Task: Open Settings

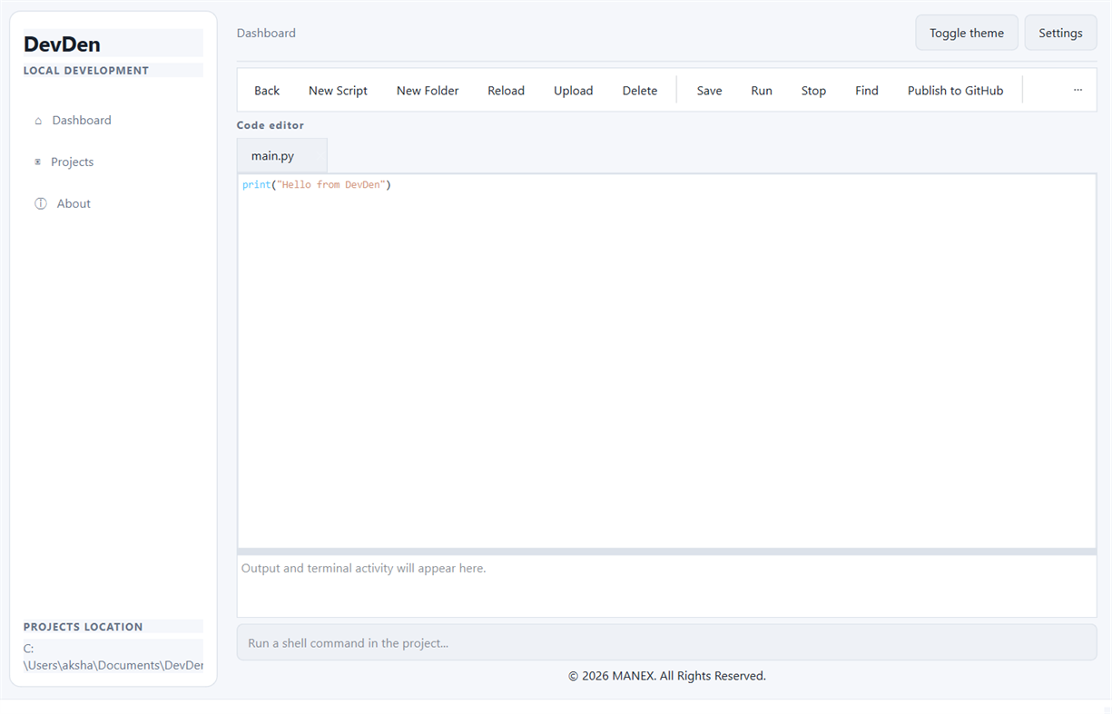Action: click(1060, 33)
